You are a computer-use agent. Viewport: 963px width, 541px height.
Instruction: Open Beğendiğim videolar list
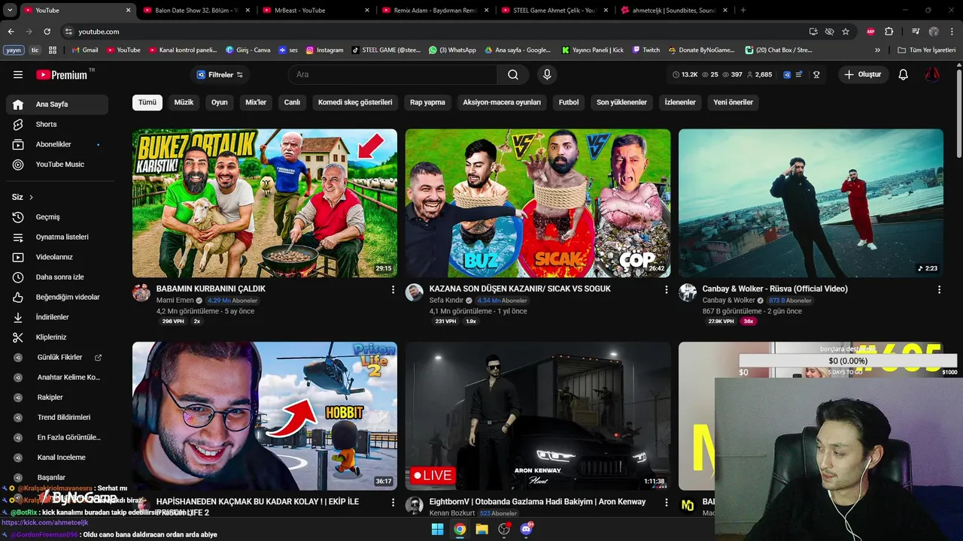click(x=57, y=297)
